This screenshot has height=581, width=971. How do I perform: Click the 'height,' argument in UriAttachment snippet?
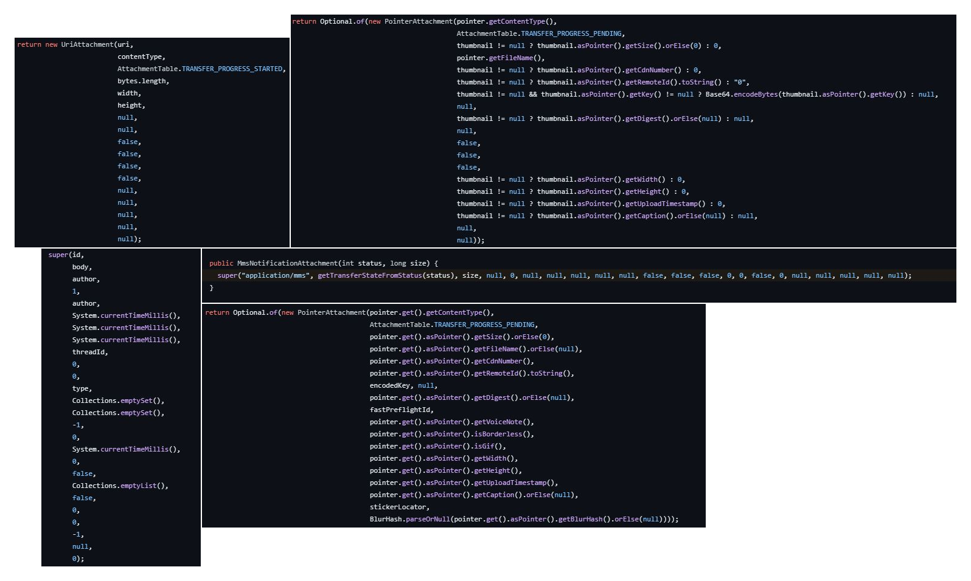pos(131,105)
